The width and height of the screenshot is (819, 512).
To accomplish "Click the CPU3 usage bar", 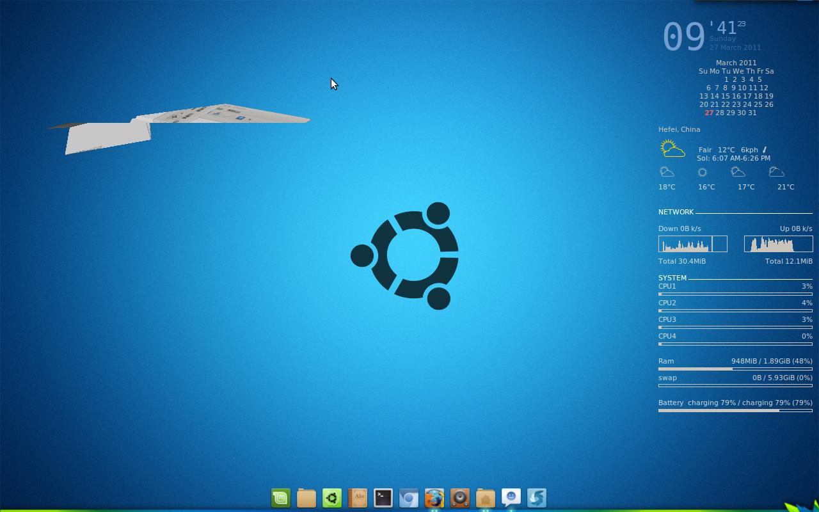I will 735,327.
